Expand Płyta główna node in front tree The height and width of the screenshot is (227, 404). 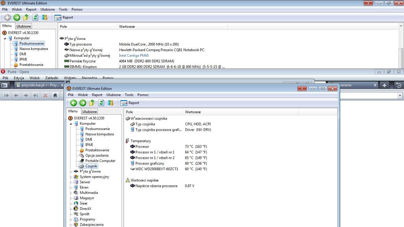[71, 172]
